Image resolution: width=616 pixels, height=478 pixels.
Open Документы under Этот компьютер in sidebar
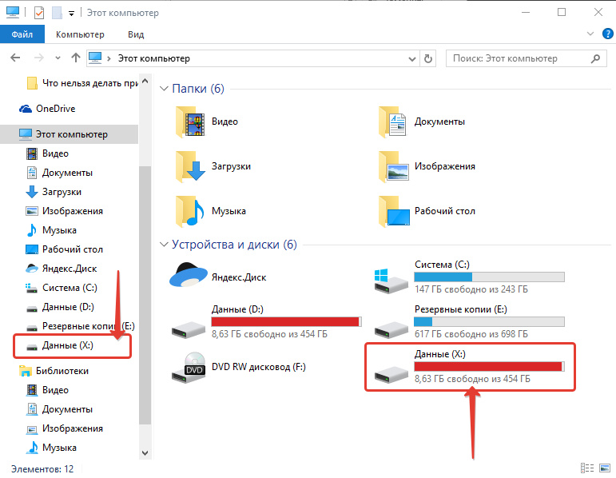(59, 173)
